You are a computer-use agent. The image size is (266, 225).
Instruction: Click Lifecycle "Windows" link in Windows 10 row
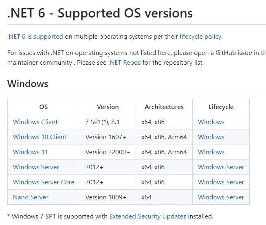pos(211,137)
